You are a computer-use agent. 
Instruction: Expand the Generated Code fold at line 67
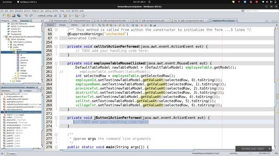pos(56,38)
